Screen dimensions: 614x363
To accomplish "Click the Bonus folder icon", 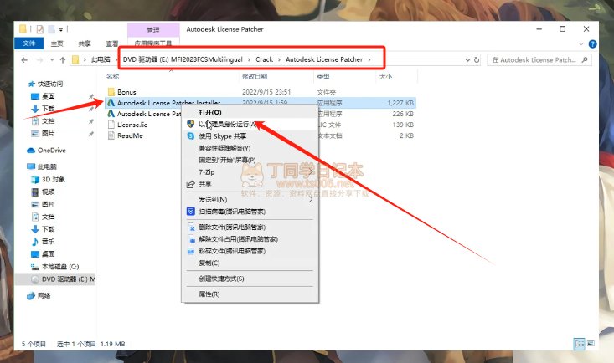I will 111,92.
